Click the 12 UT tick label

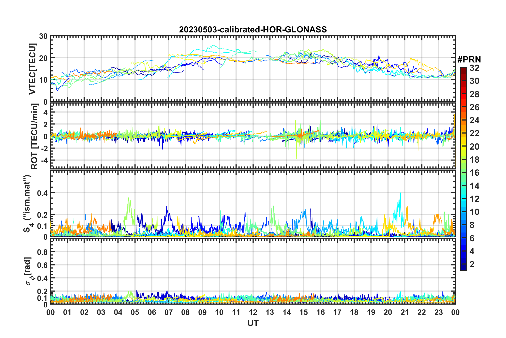pos(253,312)
